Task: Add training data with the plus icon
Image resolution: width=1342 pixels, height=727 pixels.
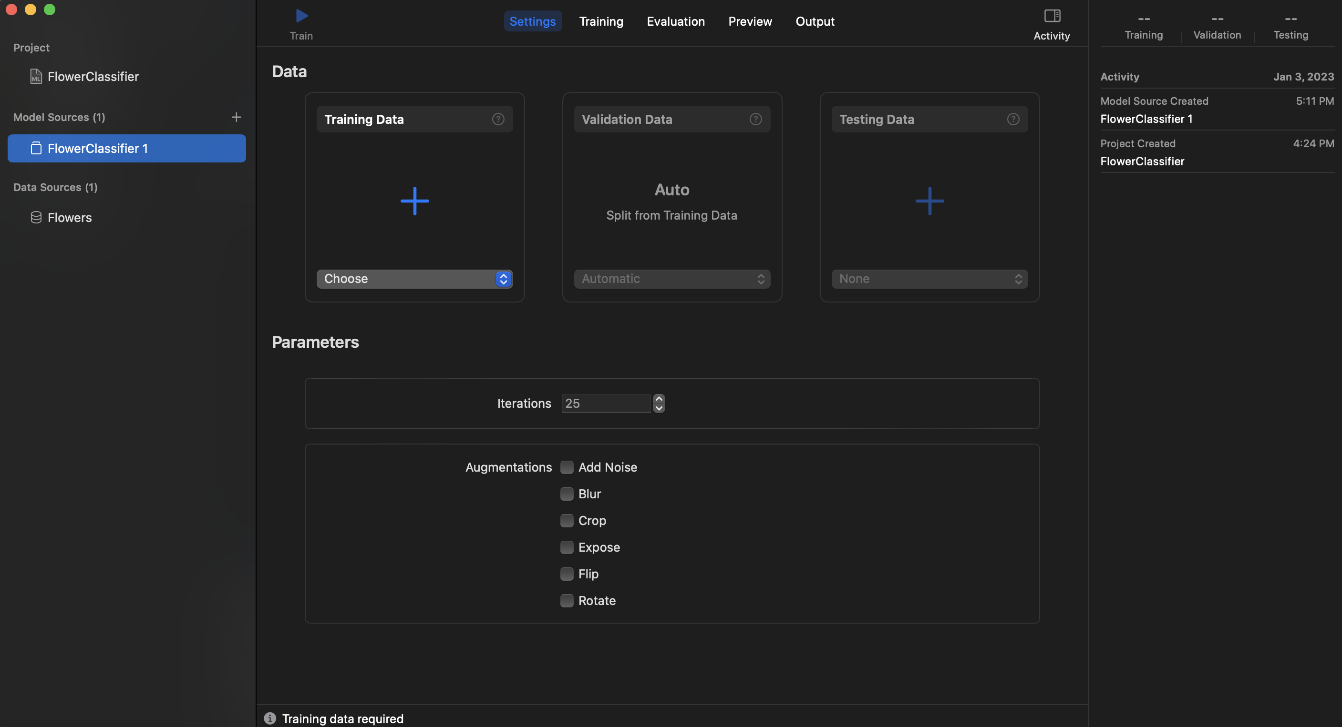Action: click(415, 201)
